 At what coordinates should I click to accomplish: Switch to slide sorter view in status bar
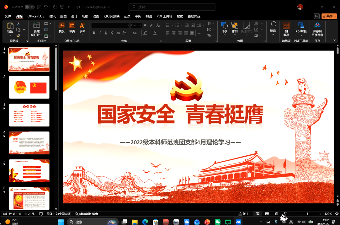(267, 214)
